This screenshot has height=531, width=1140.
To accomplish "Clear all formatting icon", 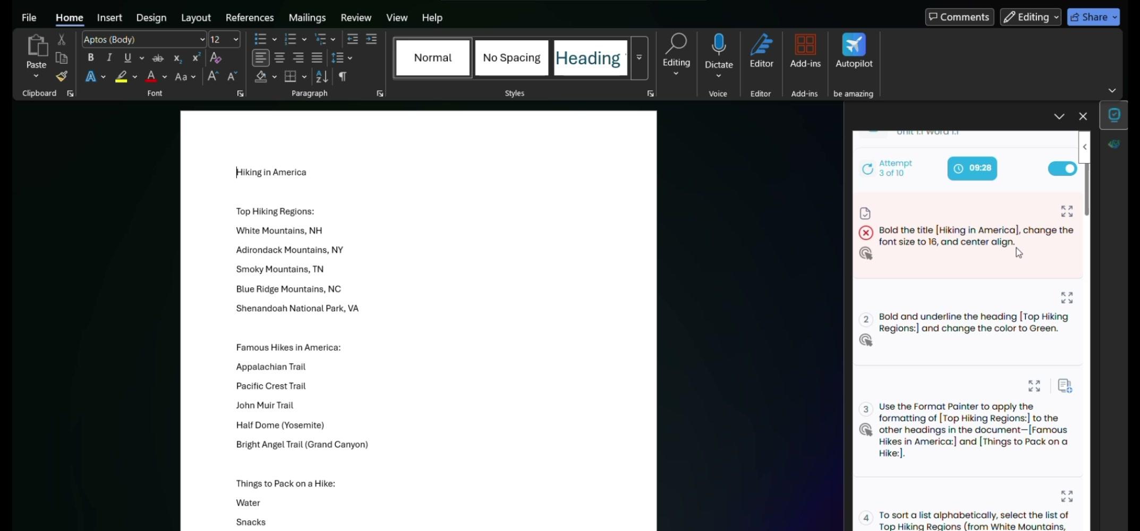I will pyautogui.click(x=215, y=57).
